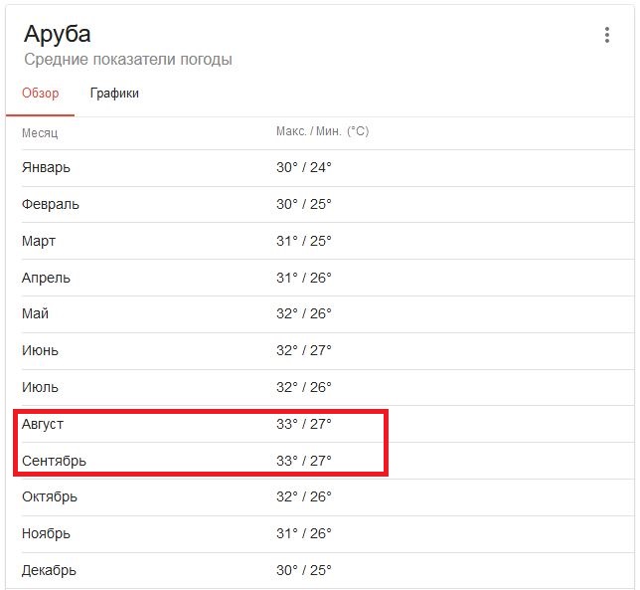640x590 pixels.
Task: Click the Макс. / Мин. (°C) column header
Action: click(322, 131)
